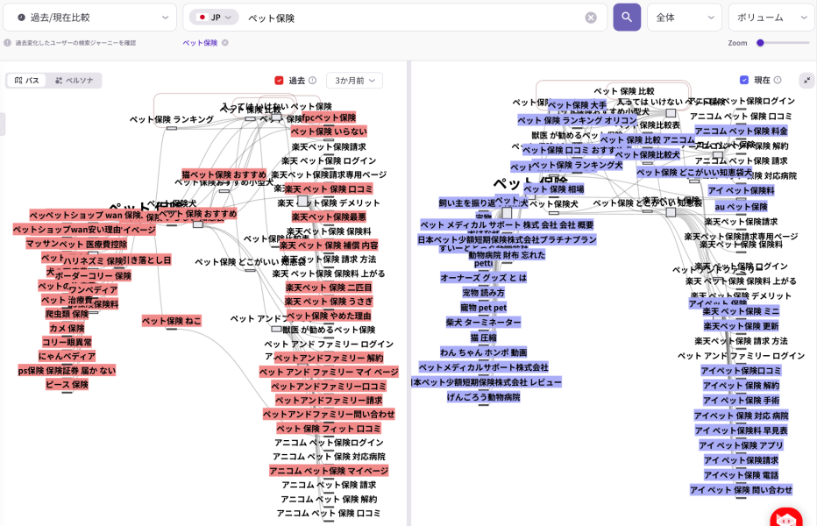Select the ボーダーコリー 保険 node

[x=93, y=275]
